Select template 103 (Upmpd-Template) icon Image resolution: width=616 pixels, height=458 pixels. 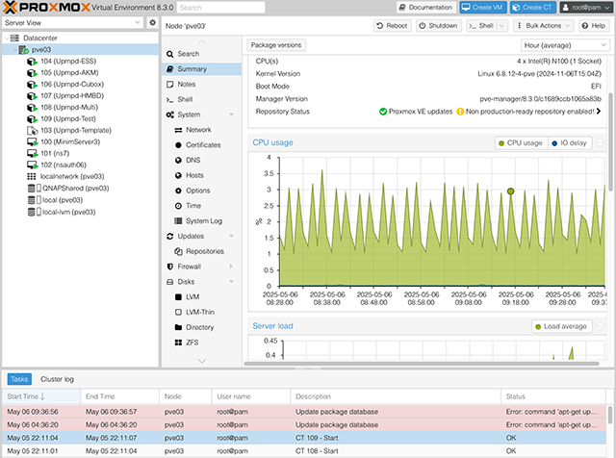point(32,131)
